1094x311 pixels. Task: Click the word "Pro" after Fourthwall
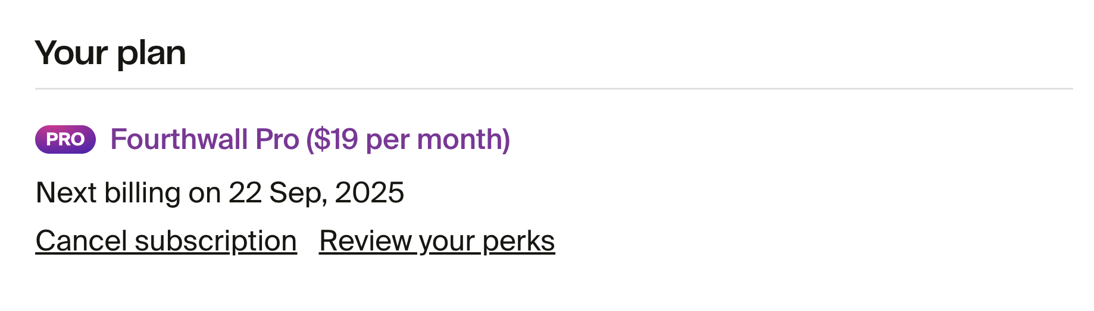[277, 139]
